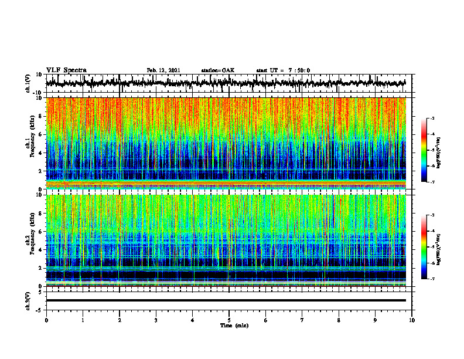The height and width of the screenshot is (359, 464).
Task: Select the 'ch.3(V)' axis label
Action: pos(28,301)
